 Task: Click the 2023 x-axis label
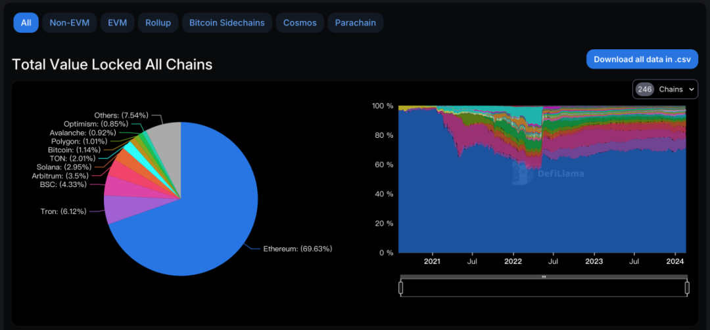click(594, 261)
